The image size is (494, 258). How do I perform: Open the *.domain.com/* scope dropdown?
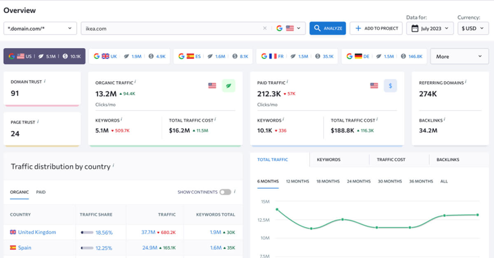tap(40, 28)
